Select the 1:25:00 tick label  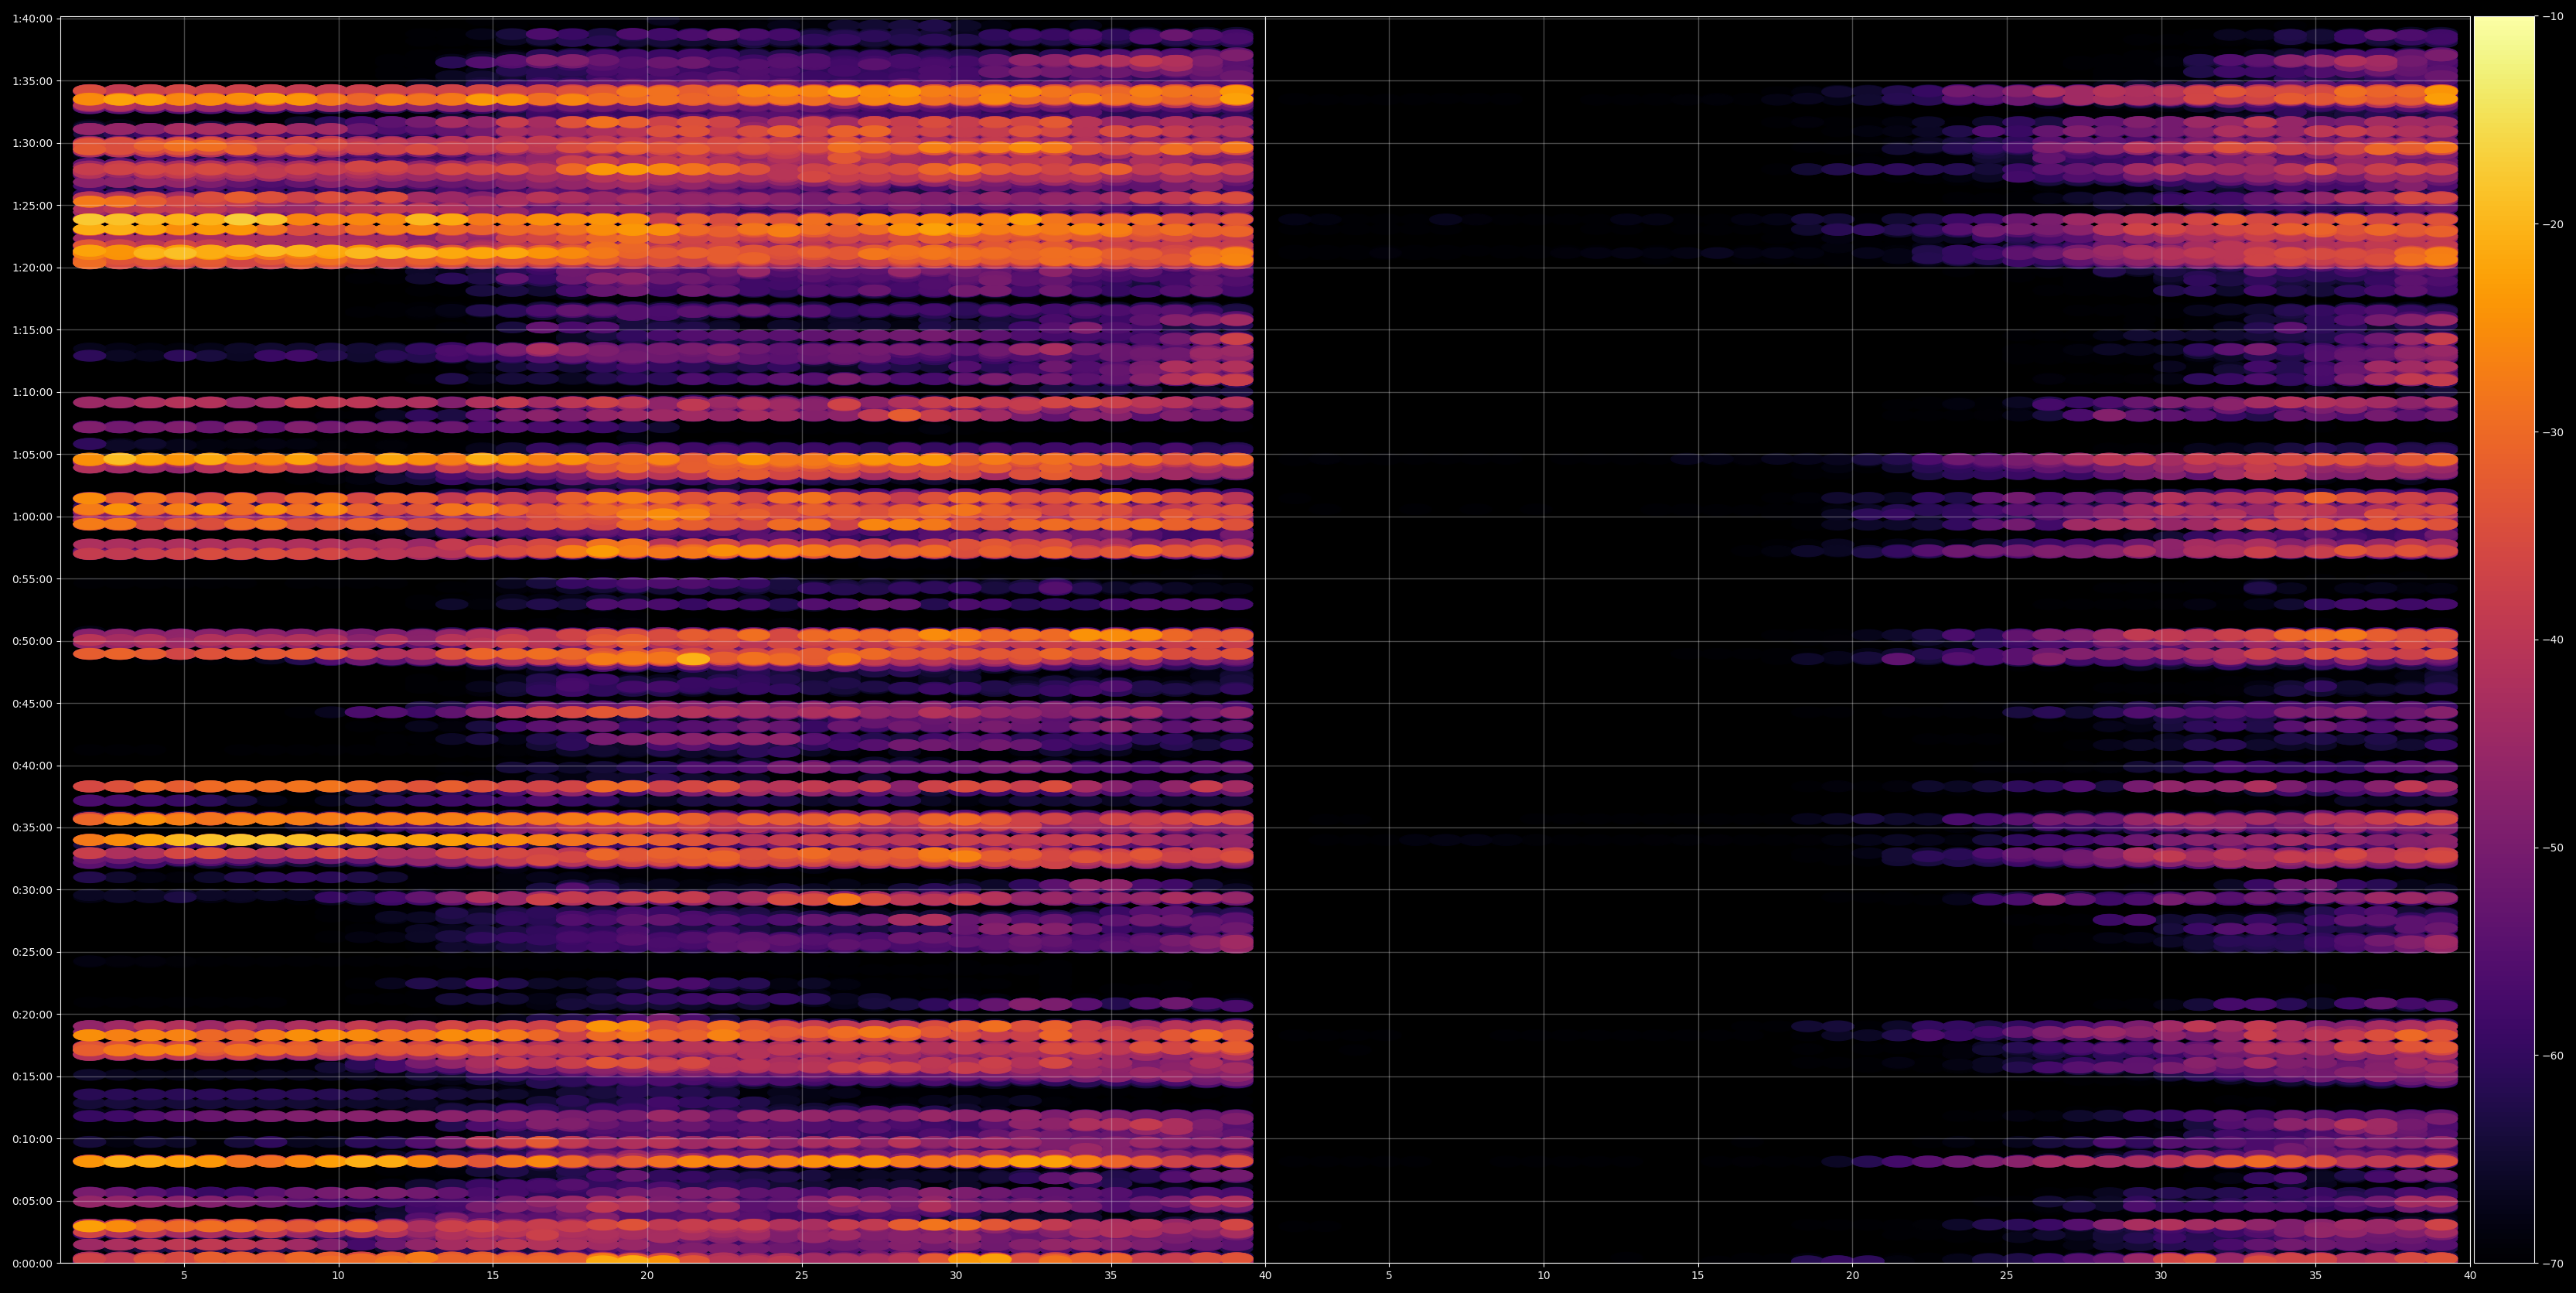click(x=32, y=206)
